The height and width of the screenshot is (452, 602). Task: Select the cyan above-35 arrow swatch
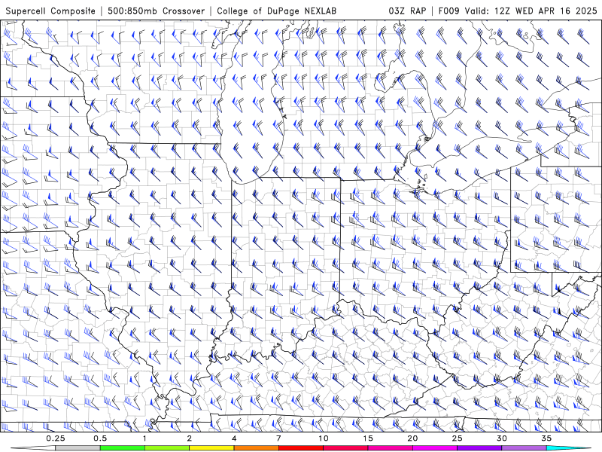pyautogui.click(x=569, y=448)
